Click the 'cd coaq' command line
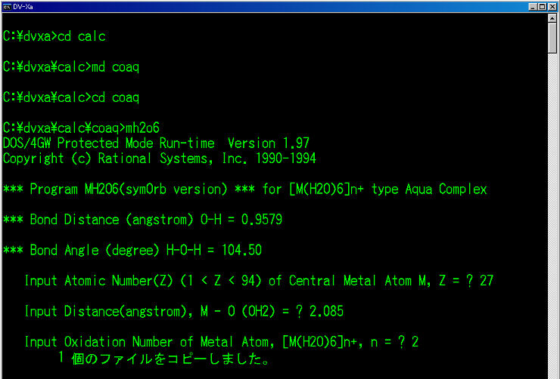560x379 pixels. 71,97
